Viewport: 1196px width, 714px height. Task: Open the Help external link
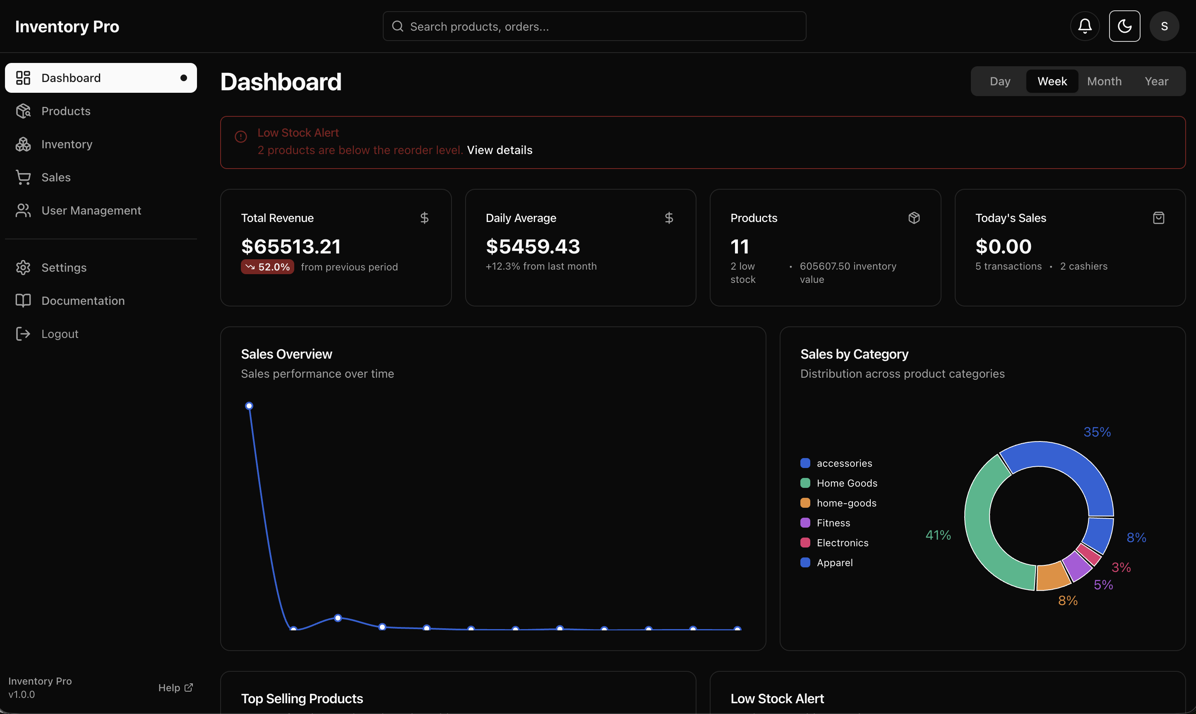tap(175, 687)
